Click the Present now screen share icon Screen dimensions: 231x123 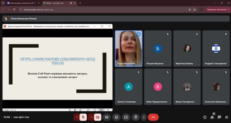[x=126, y=117]
